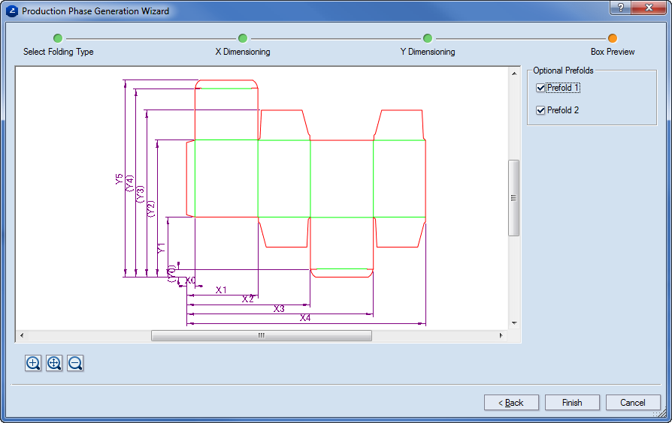Screen dimensions: 672x423
Task: Click the help question mark button
Action: pyautogui.click(x=620, y=7)
